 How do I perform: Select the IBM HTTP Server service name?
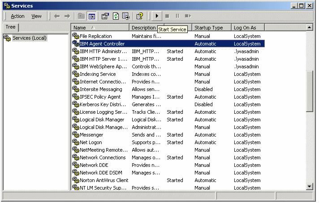click(103, 59)
